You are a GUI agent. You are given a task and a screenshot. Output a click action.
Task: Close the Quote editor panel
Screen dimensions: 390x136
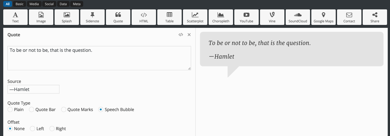[189, 35]
